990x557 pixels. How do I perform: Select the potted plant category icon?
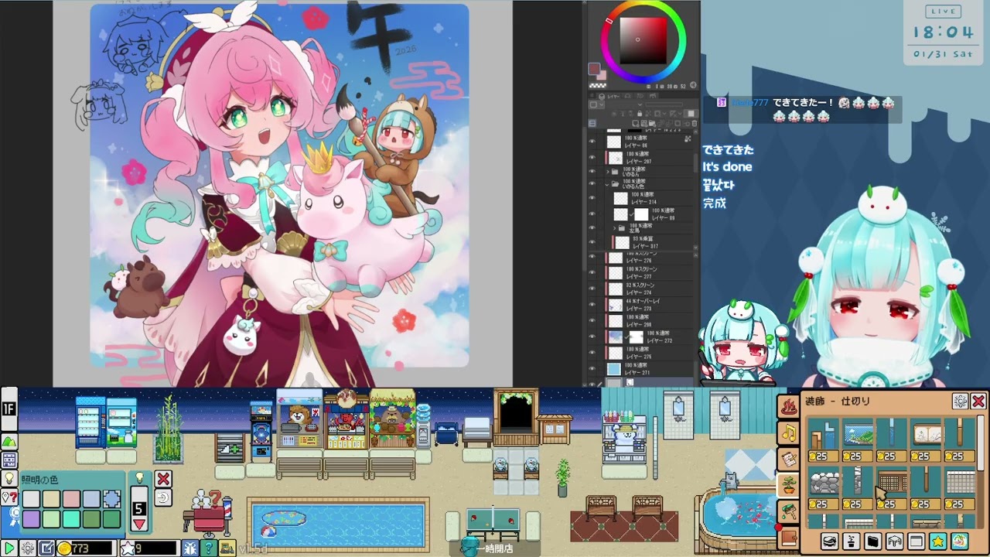pos(852,542)
